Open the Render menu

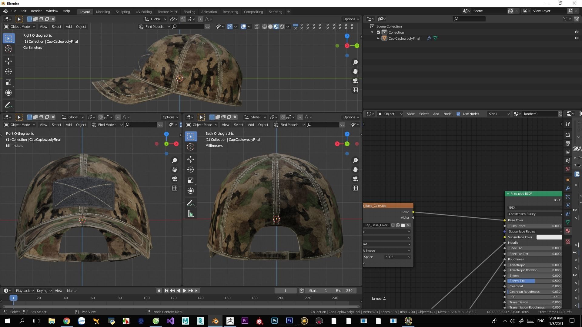pos(36,11)
